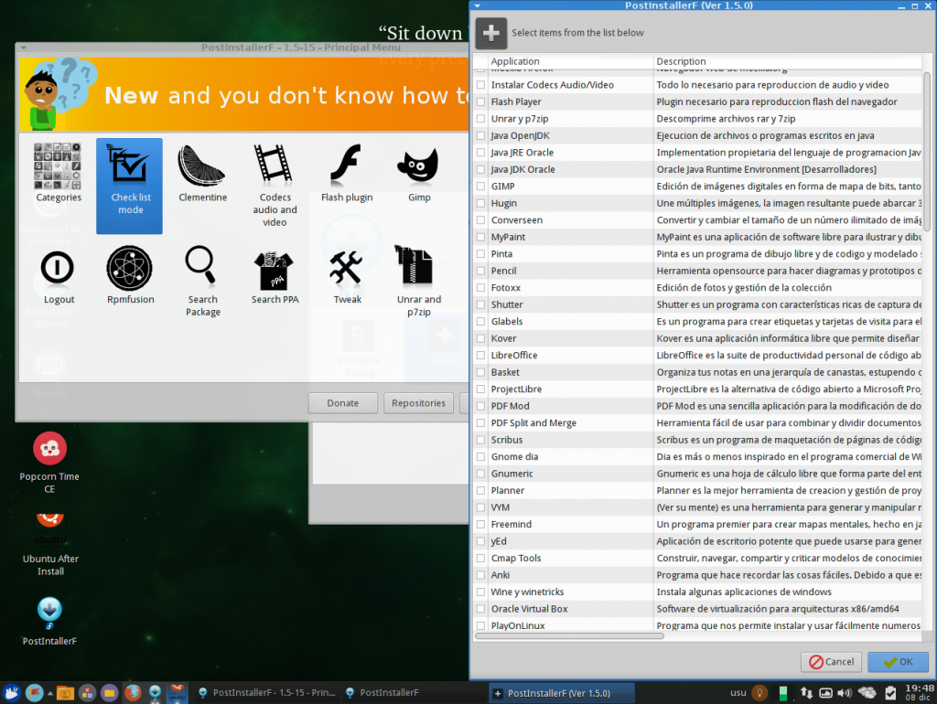The image size is (937, 704).
Task: Select the Converseen row
Action: point(697,220)
